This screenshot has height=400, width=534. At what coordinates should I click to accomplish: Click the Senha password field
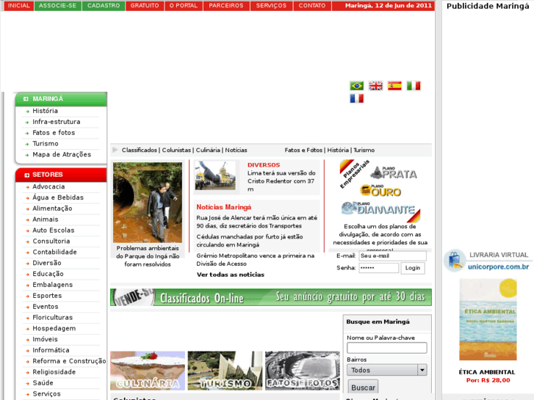click(x=379, y=268)
